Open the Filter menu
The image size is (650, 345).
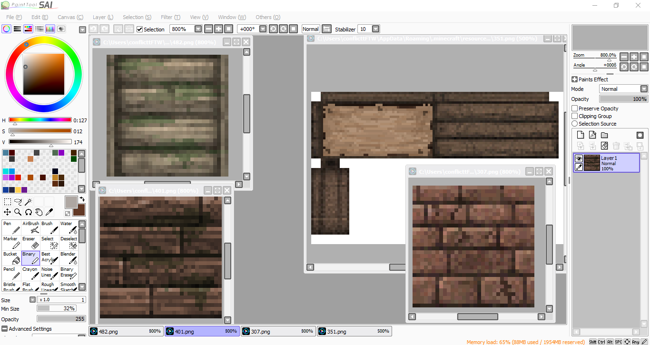pyautogui.click(x=170, y=17)
